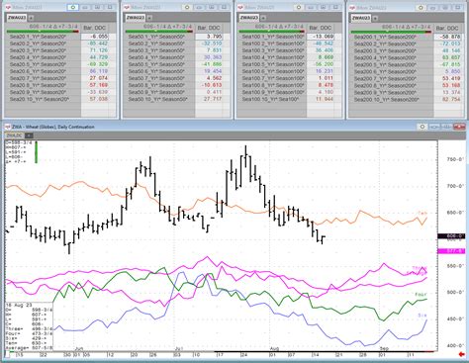Click the green-red range bar in the Sea20 monitor
The height and width of the screenshot is (363, 469).
[x=43, y=32]
